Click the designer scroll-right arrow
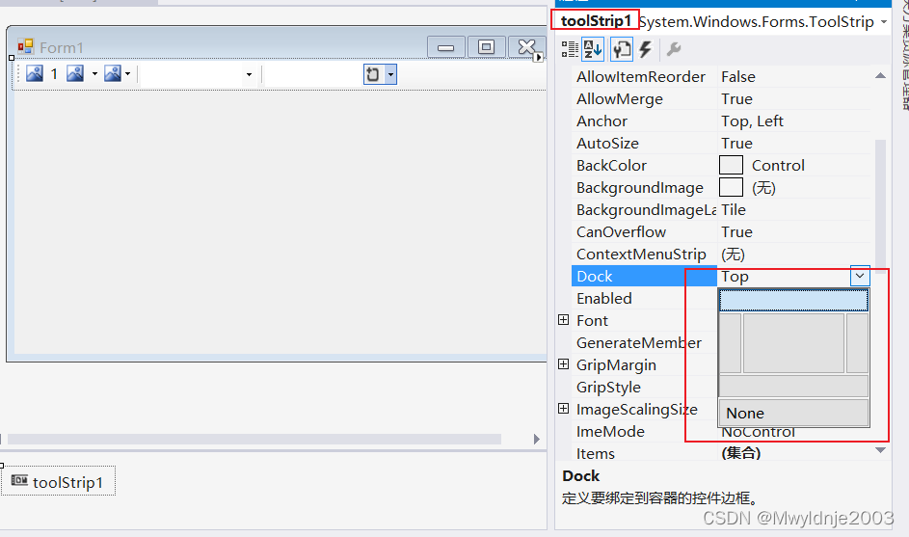909x537 pixels. (537, 439)
